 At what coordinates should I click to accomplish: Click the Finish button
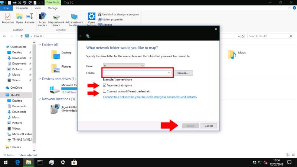point(190,126)
